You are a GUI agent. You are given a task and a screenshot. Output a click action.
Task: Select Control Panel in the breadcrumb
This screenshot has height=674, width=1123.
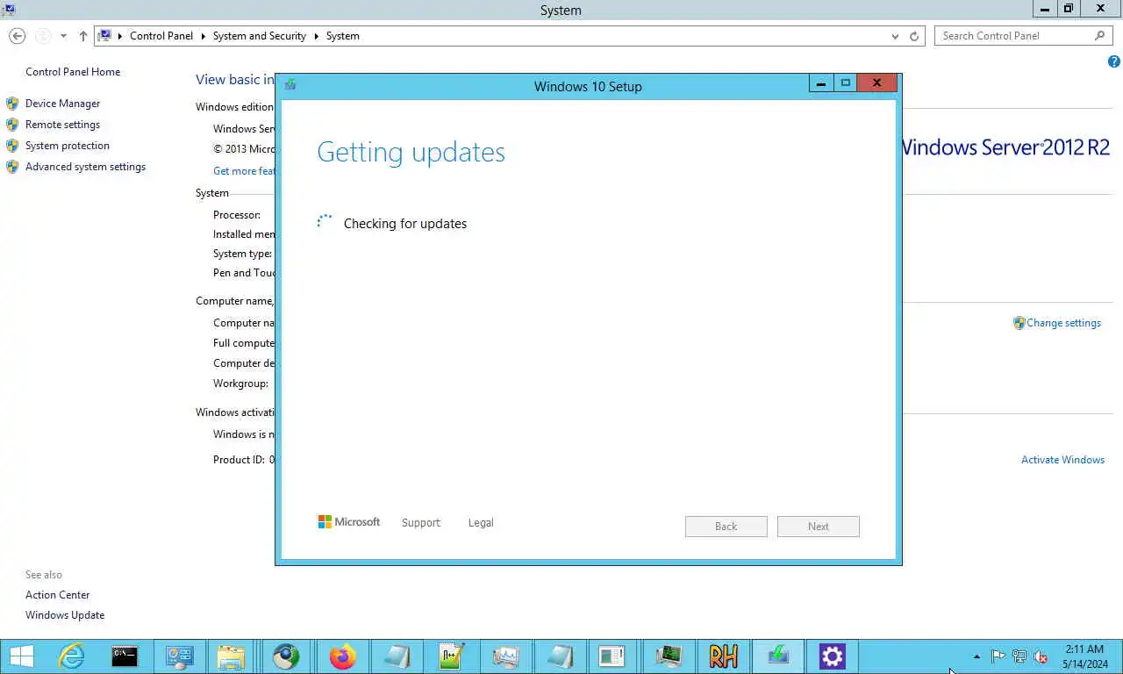click(x=161, y=36)
